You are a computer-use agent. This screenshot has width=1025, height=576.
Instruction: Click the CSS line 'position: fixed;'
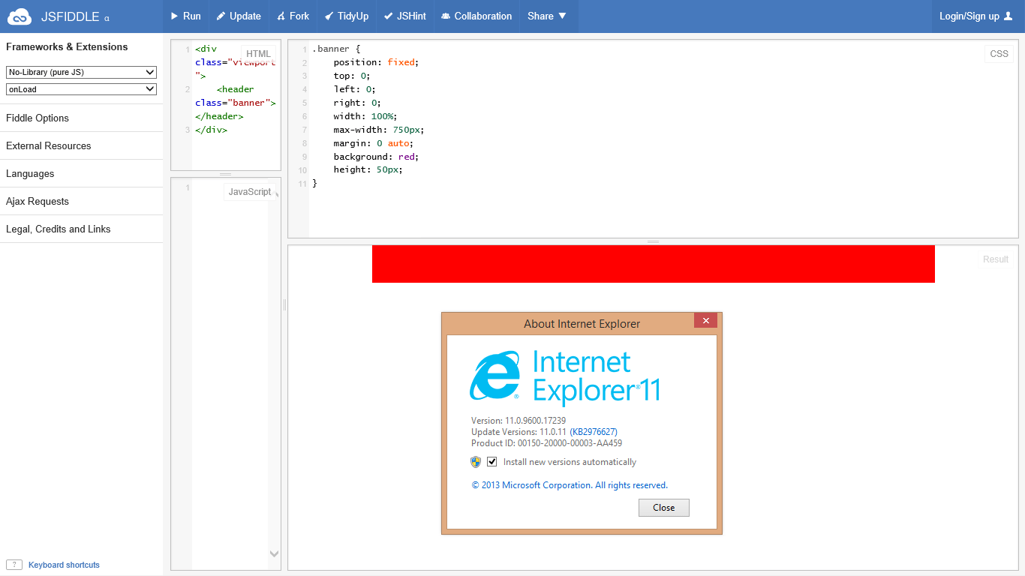point(376,62)
